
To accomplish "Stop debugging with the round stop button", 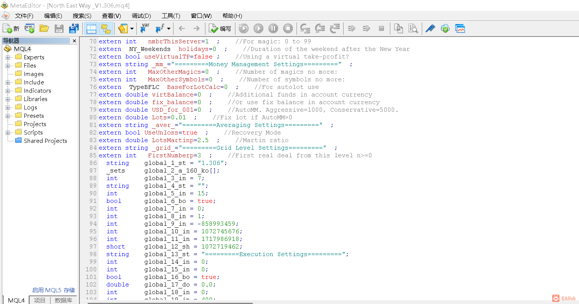I will (288, 28).
